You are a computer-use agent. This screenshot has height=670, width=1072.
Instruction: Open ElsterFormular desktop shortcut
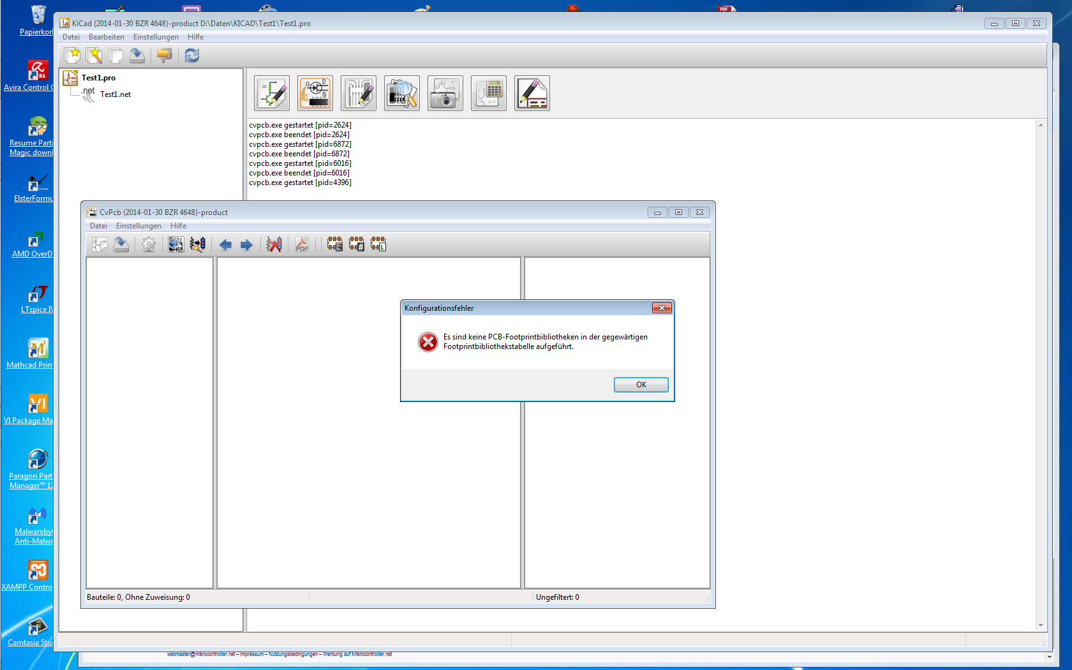(x=34, y=188)
